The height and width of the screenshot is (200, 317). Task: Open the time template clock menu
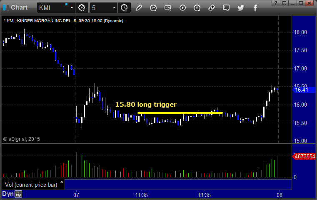click(x=124, y=8)
